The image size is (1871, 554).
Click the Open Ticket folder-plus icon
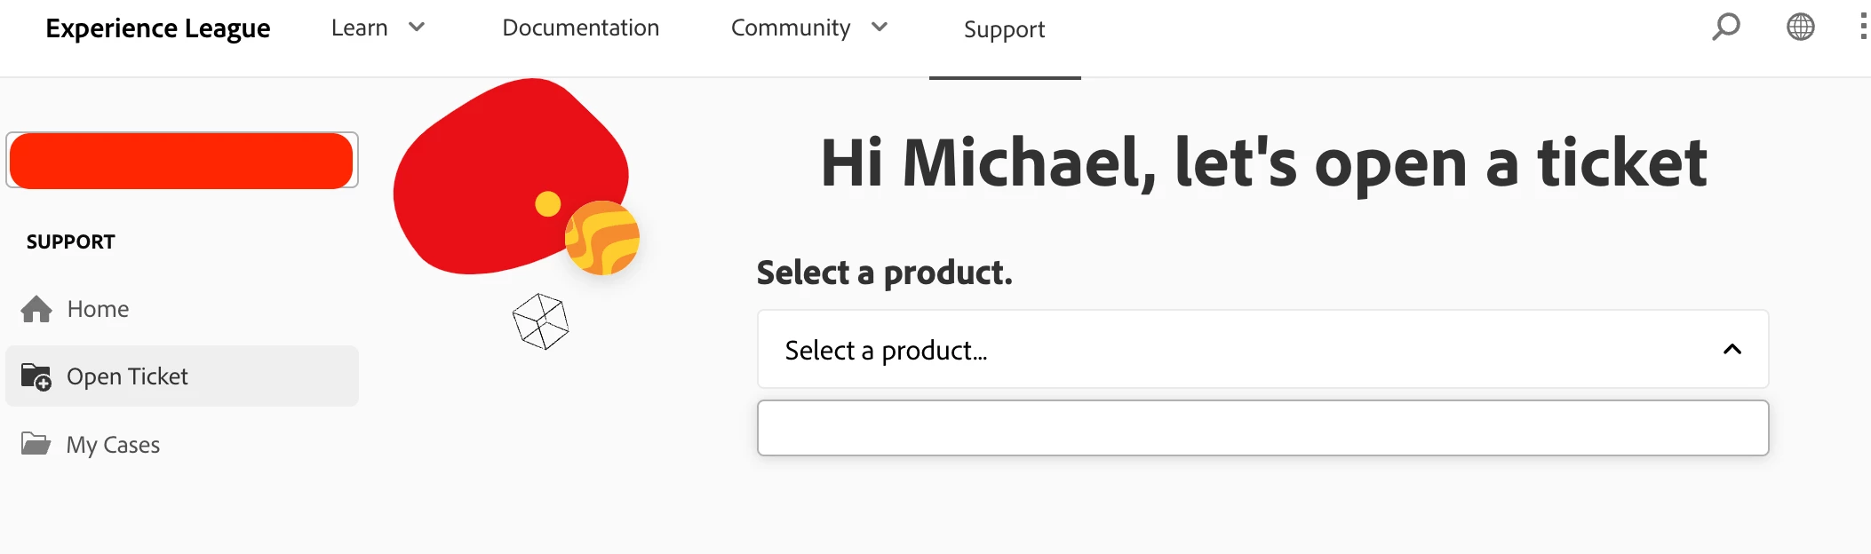point(36,376)
